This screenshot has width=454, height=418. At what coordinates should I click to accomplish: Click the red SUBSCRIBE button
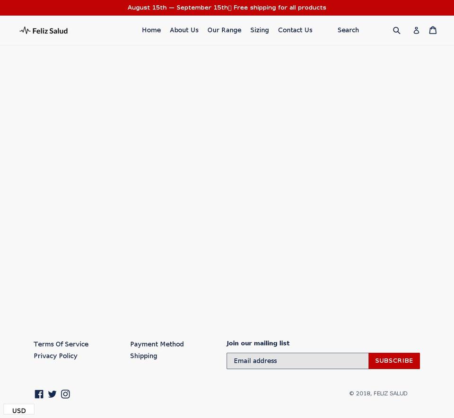[x=394, y=361]
